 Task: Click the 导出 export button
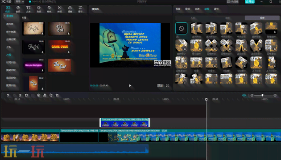tap(250, 2)
